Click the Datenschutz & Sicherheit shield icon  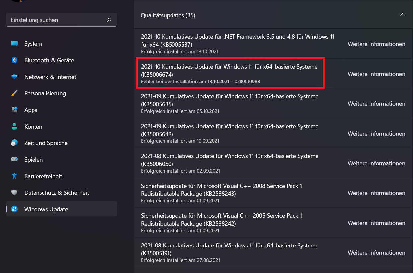[14, 193]
